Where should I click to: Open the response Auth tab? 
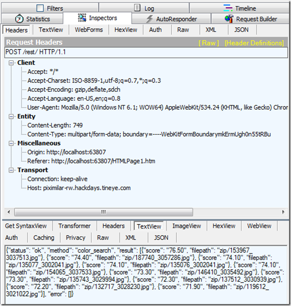pos(12,238)
